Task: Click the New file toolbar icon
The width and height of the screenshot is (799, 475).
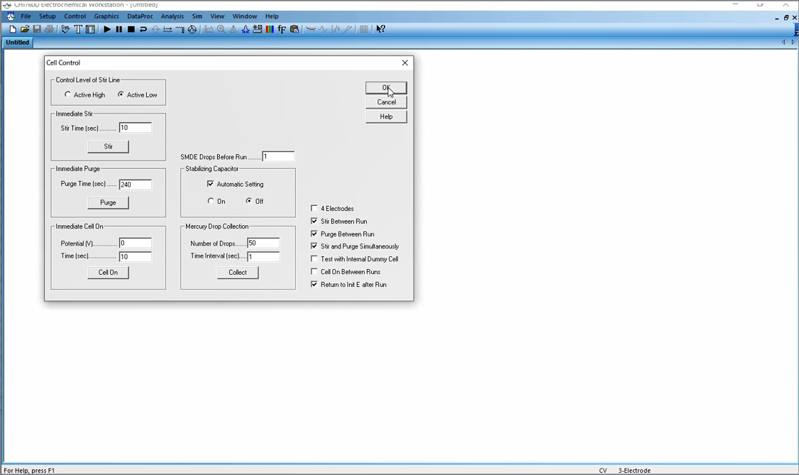Action: click(x=13, y=29)
